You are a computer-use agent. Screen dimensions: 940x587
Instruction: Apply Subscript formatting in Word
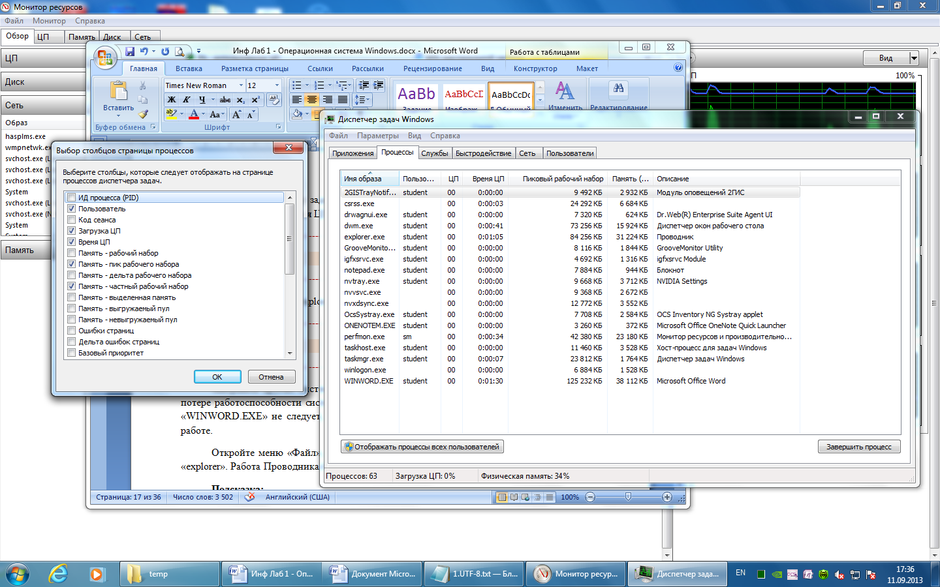click(241, 100)
